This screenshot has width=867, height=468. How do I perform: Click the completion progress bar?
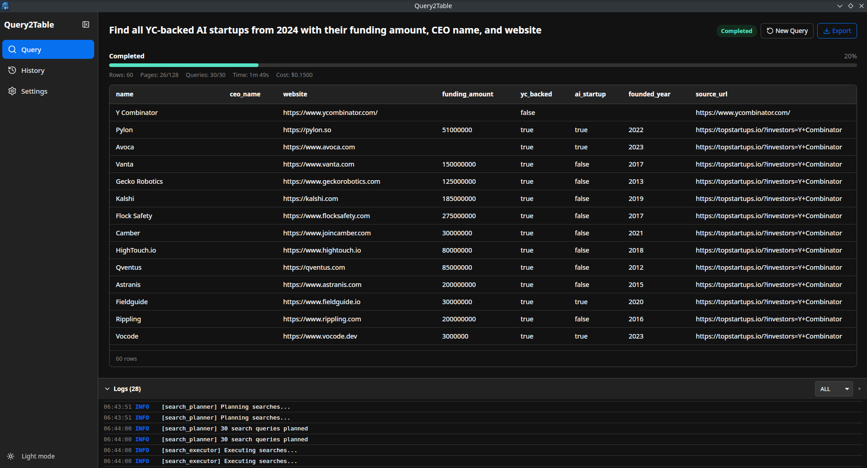[483, 65]
